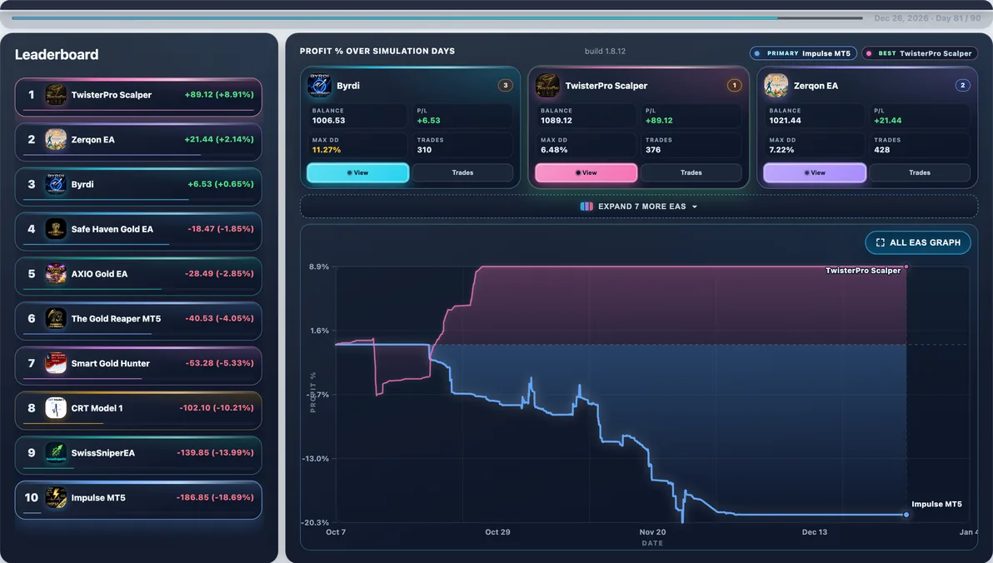This screenshot has width=993, height=563.
Task: Select leaderboard row 6 The Gold Reaper MT5
Action: point(138,321)
